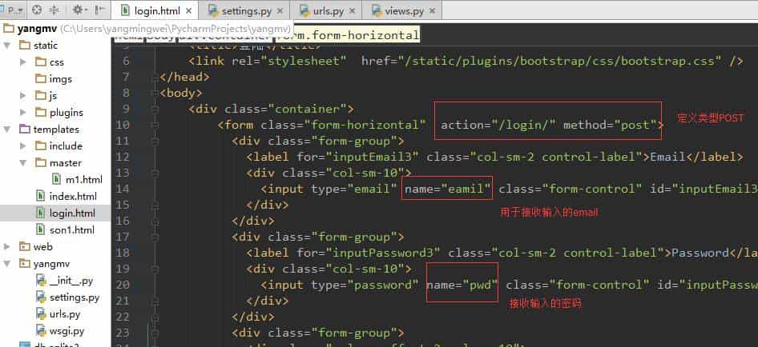The image size is (758, 347).
Task: Toggle code fold marker at line 11
Action: [x=155, y=141]
